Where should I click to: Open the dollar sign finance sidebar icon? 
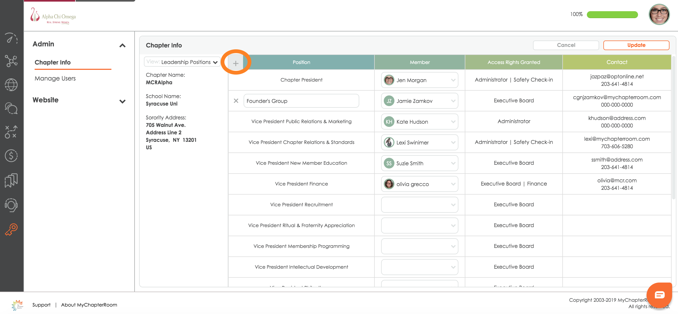click(11, 156)
